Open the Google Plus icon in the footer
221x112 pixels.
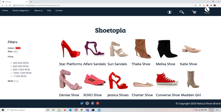click(x=98, y=103)
